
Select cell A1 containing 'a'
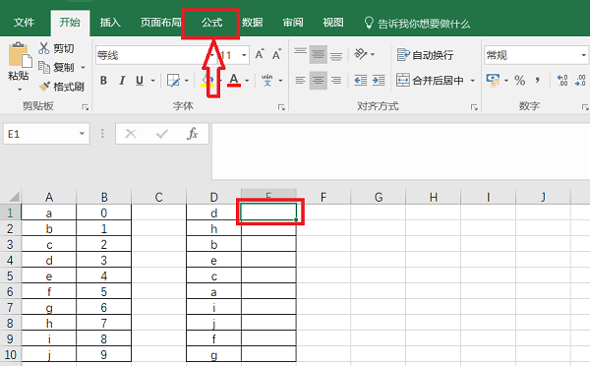click(49, 213)
